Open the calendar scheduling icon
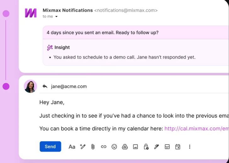The width and height of the screenshot is (229, 163). [x=178, y=147]
